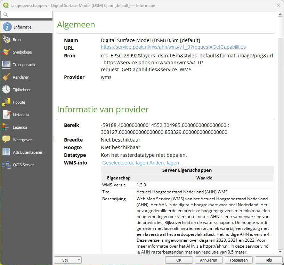Click the 'WMS-Versie' row label
Viewport: 284px width, 265px height.
(x=114, y=185)
